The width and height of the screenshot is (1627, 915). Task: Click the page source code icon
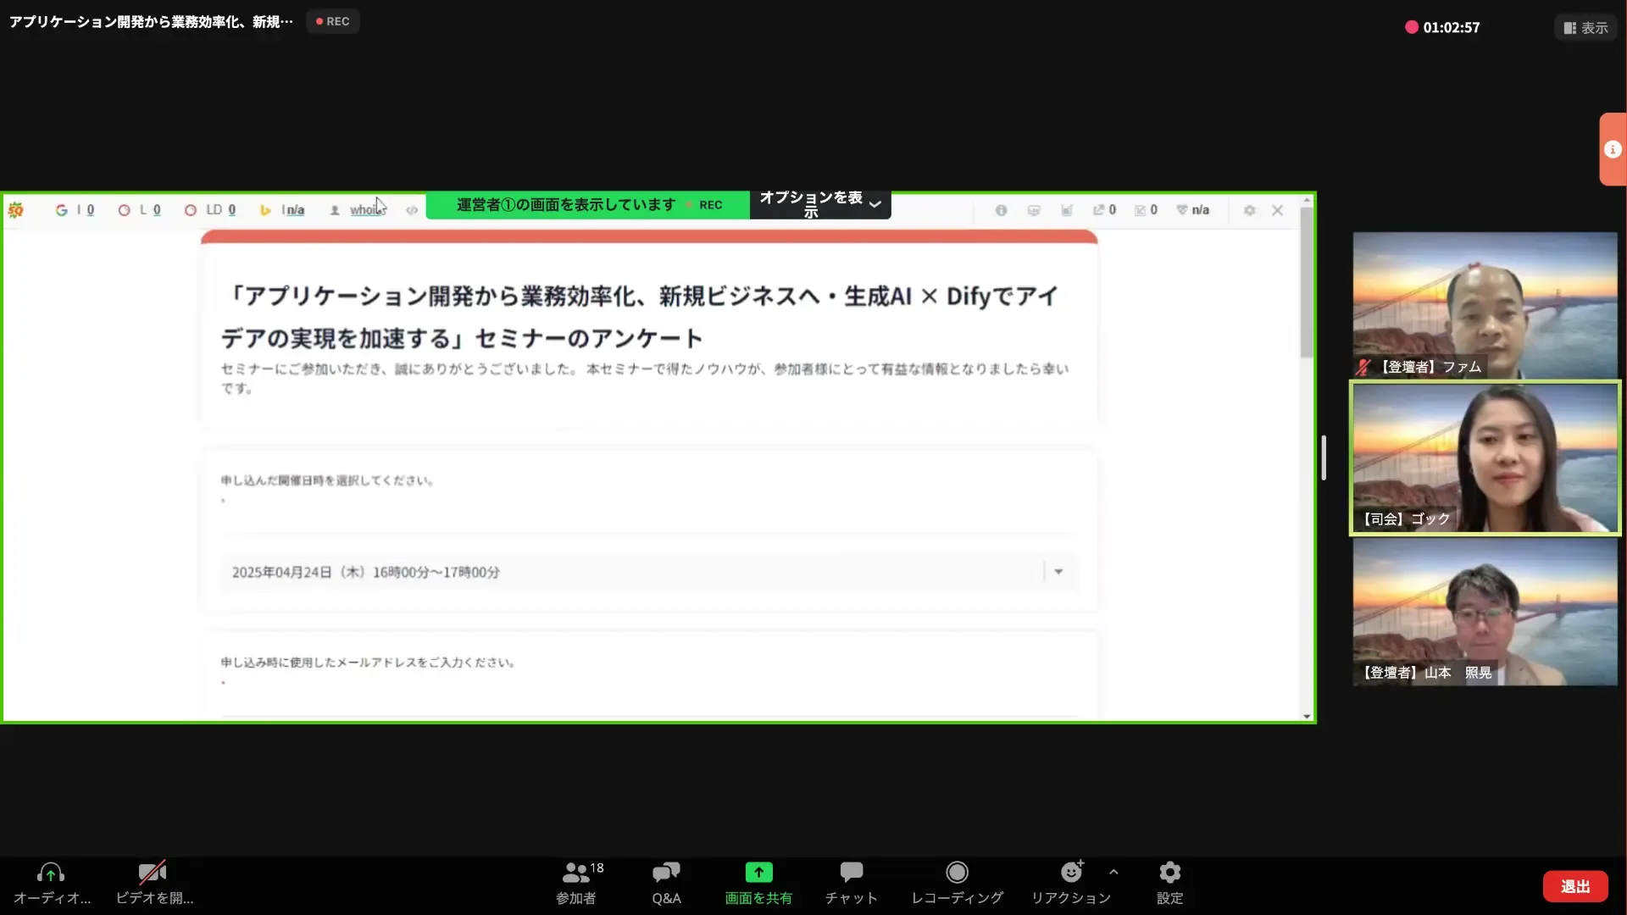click(x=412, y=210)
